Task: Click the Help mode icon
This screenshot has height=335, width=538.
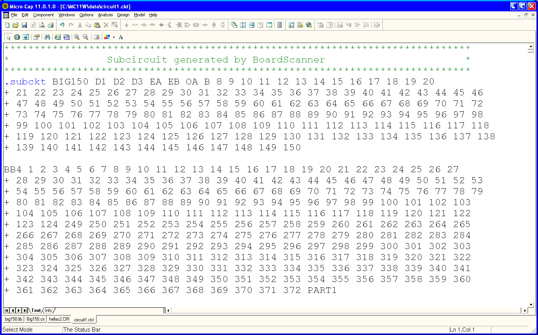Action: point(26,37)
